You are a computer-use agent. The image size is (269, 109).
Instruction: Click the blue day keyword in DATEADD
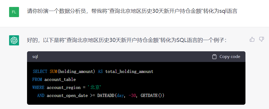pyautogui.click(x=120, y=96)
